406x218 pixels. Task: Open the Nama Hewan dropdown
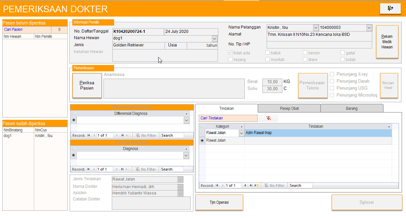coord(215,38)
